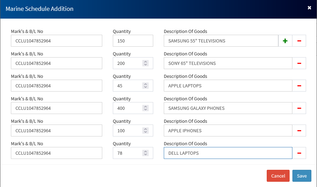Delete the Samsung Galaxy Phones row

pyautogui.click(x=299, y=108)
